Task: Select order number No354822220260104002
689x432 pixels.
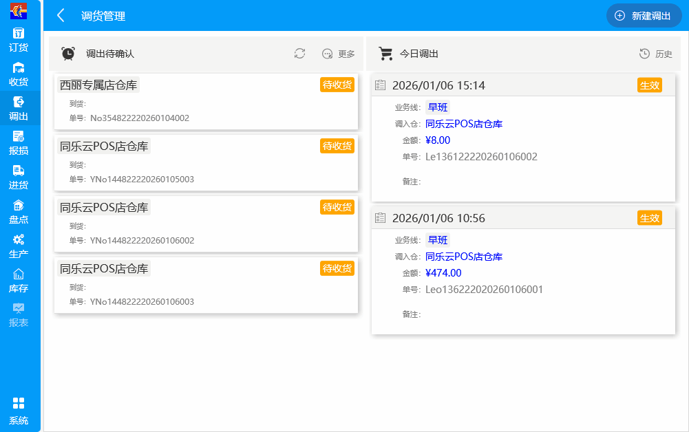Action: tap(140, 118)
